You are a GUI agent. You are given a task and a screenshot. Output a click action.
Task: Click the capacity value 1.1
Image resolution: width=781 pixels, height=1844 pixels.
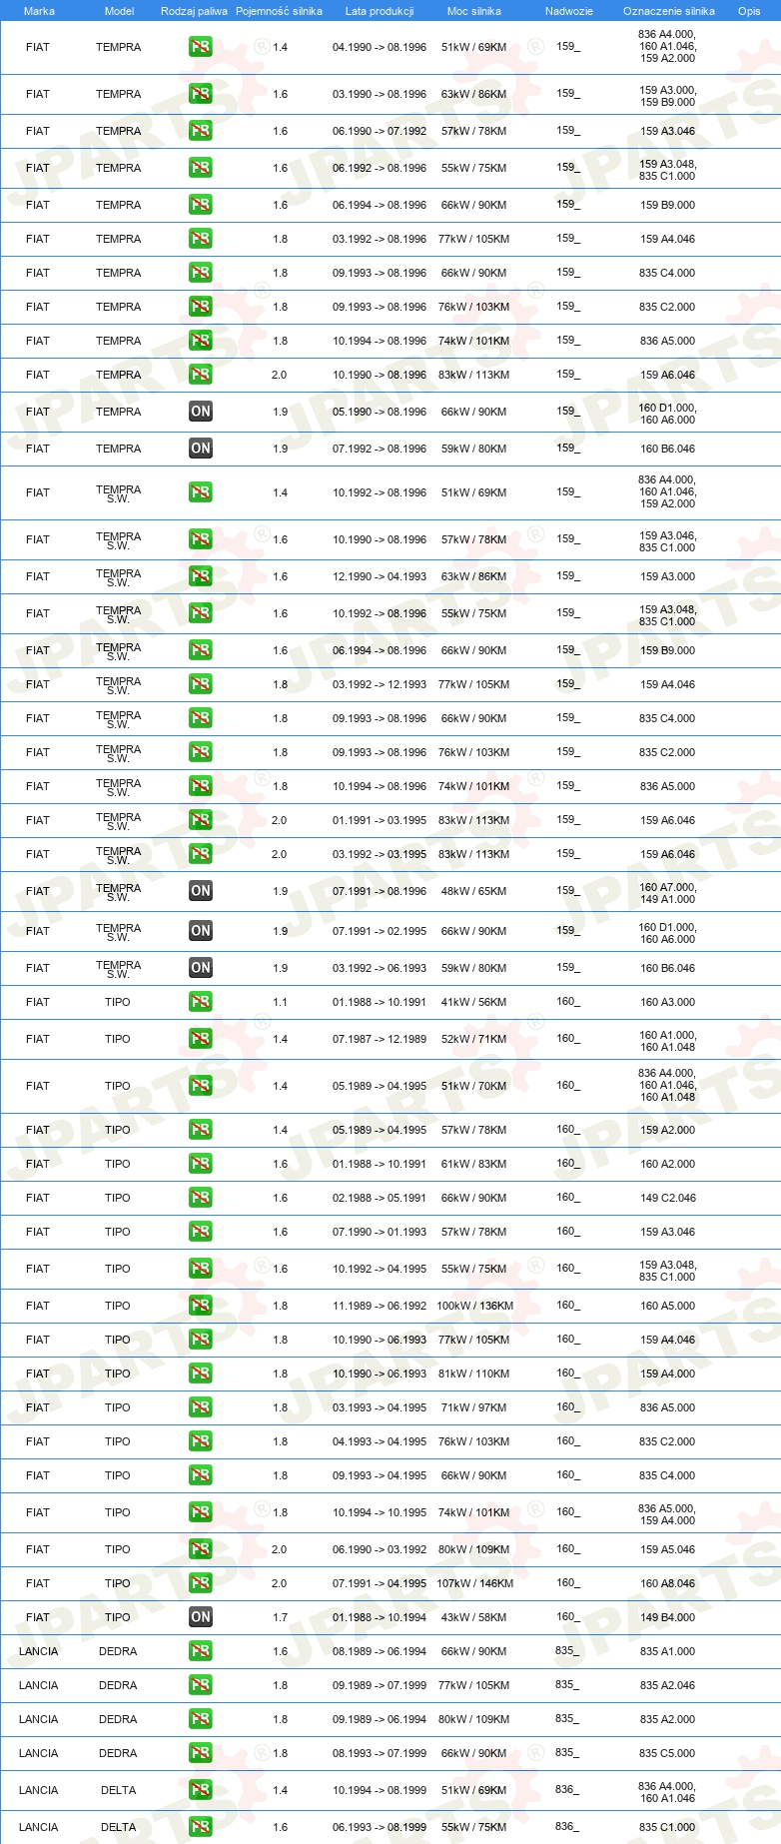[280, 1002]
